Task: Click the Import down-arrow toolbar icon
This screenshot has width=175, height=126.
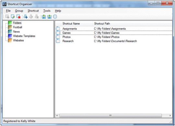Action: 44,17
